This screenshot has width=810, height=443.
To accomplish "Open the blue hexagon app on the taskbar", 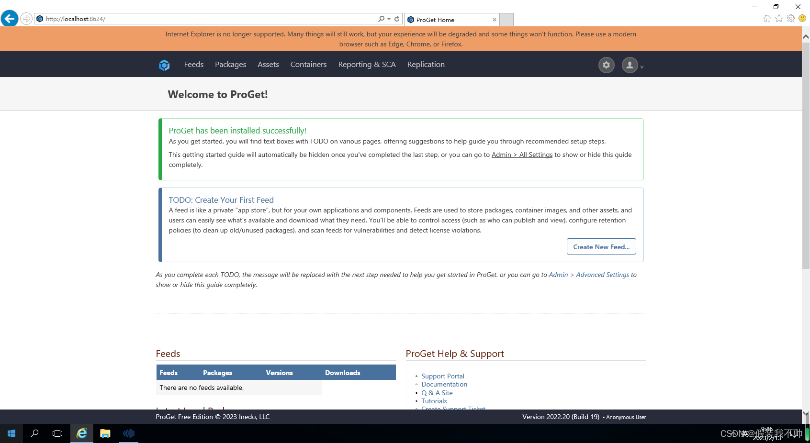I will coord(129,433).
